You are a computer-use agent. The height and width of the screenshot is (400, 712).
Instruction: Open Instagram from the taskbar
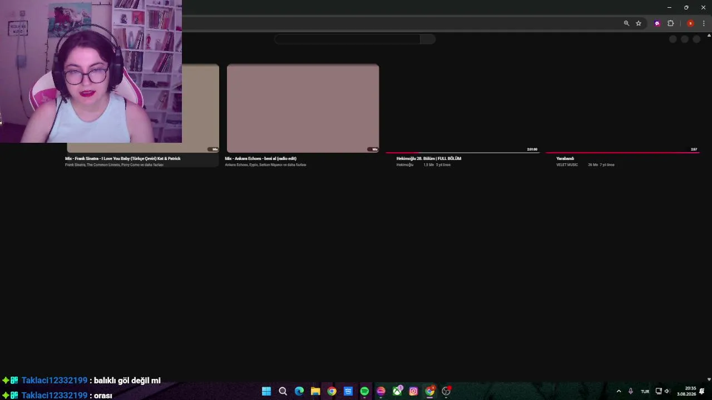(x=413, y=391)
